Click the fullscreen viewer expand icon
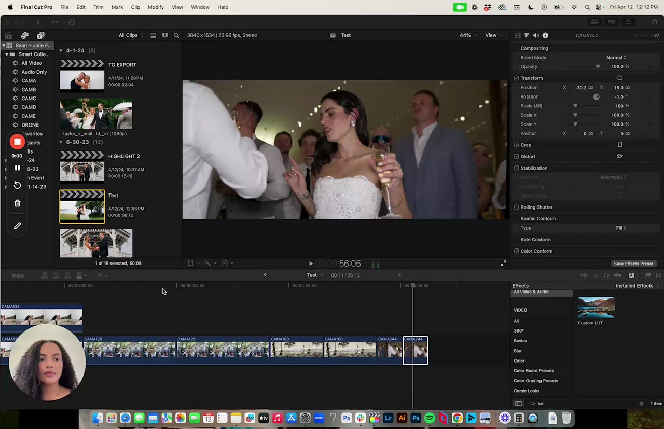 [x=503, y=264]
